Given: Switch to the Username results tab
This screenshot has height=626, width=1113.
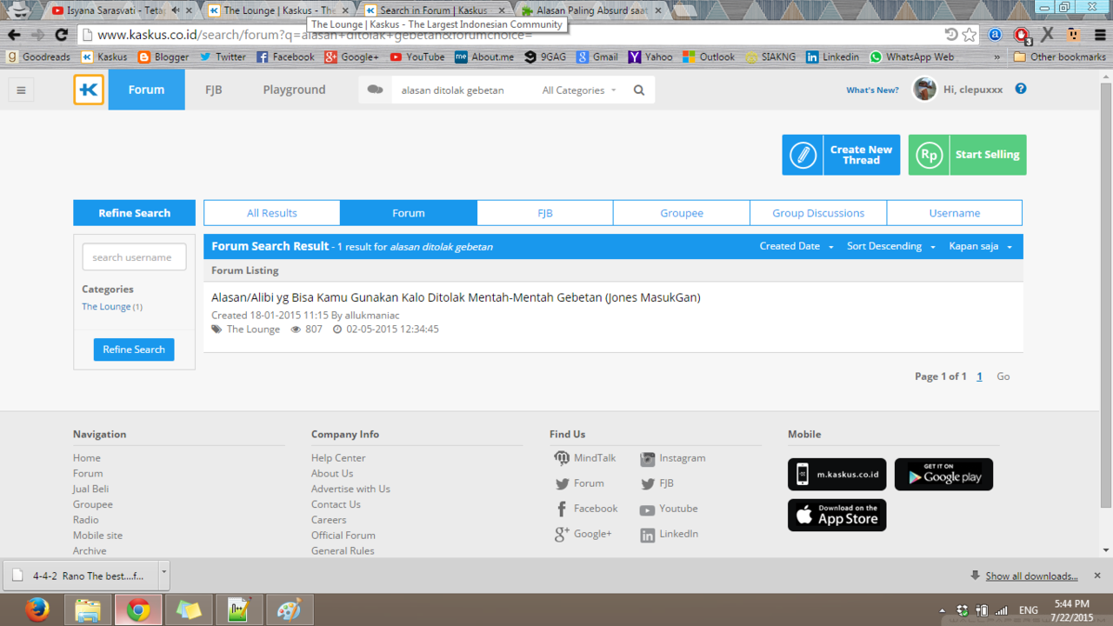Looking at the screenshot, I should [955, 213].
